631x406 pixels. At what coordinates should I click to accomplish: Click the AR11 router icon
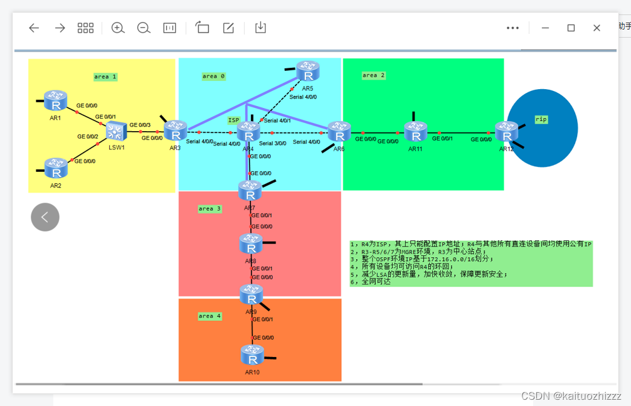click(416, 131)
